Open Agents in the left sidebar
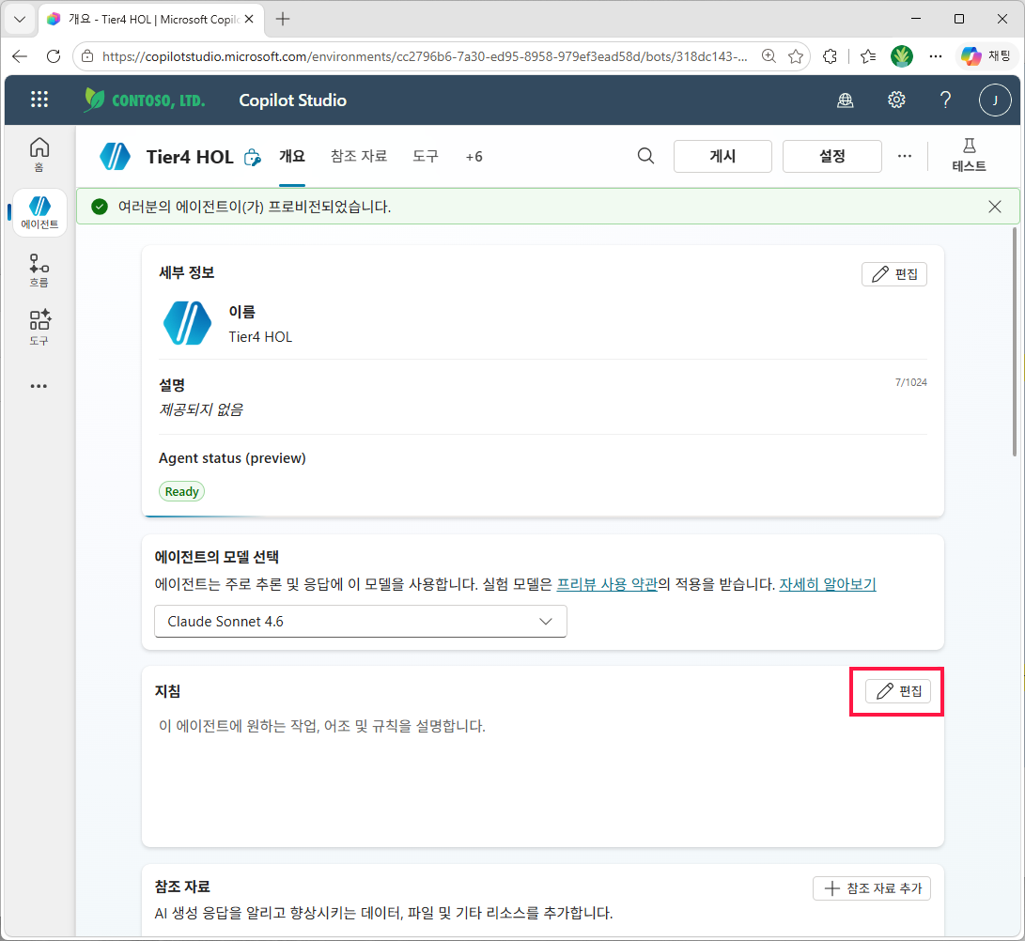This screenshot has width=1025, height=941. (39, 212)
